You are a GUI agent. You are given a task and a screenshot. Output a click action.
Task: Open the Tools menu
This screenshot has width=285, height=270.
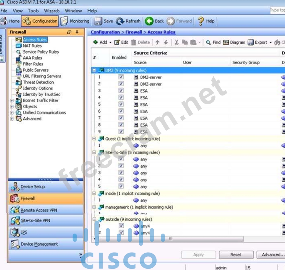tap(33, 11)
